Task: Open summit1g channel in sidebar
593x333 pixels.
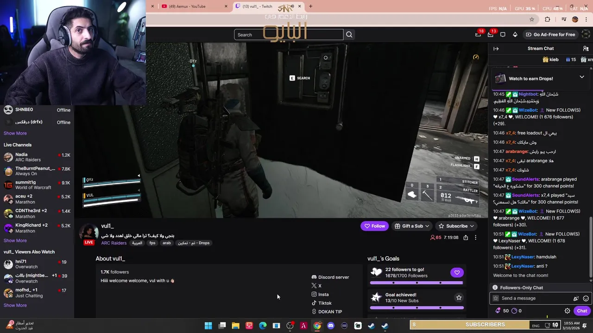Action: click(37, 185)
